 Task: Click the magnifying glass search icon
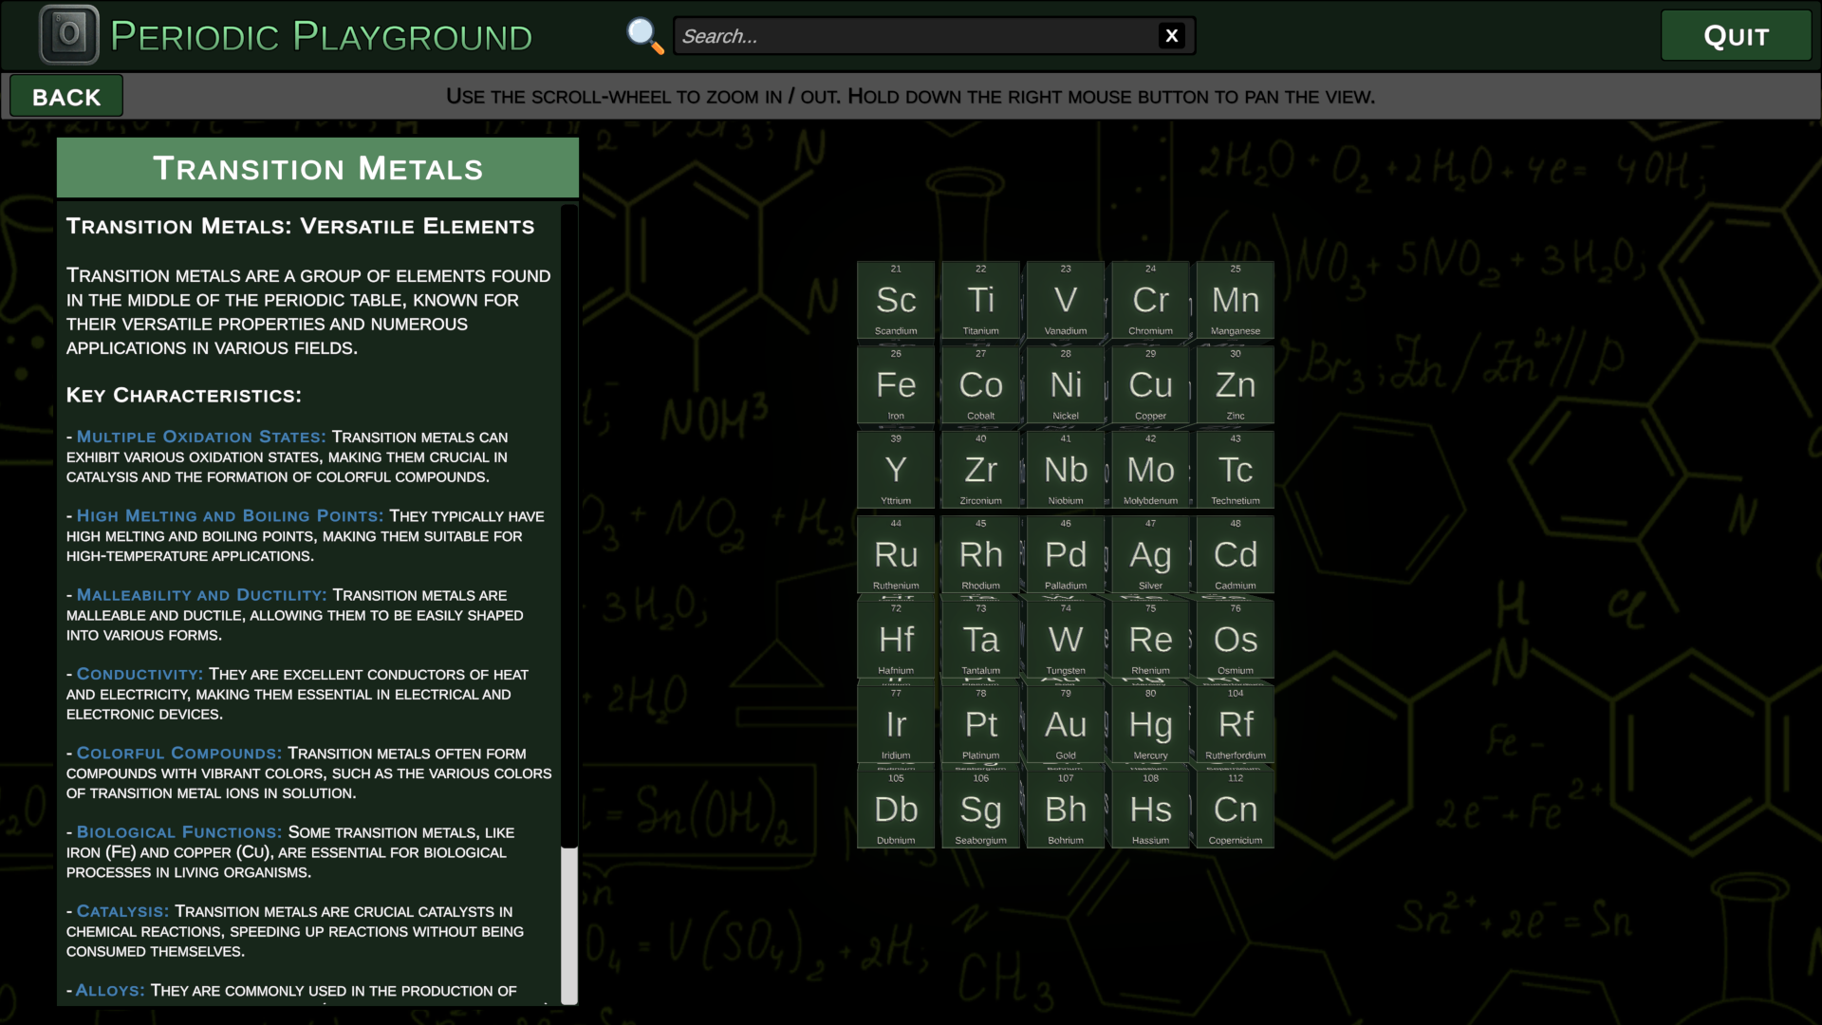click(x=645, y=36)
